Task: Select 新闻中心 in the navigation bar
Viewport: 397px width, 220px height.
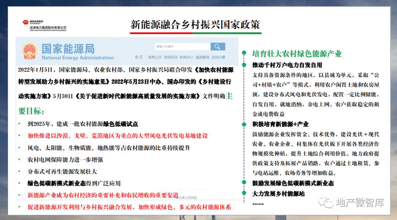Action: pos(186,57)
